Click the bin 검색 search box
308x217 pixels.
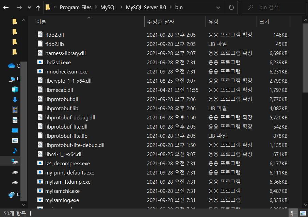tap(273, 7)
